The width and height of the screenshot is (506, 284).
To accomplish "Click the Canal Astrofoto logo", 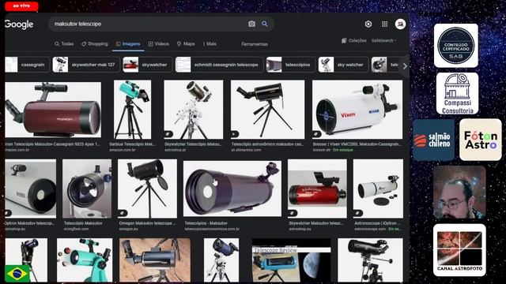I will click(459, 250).
